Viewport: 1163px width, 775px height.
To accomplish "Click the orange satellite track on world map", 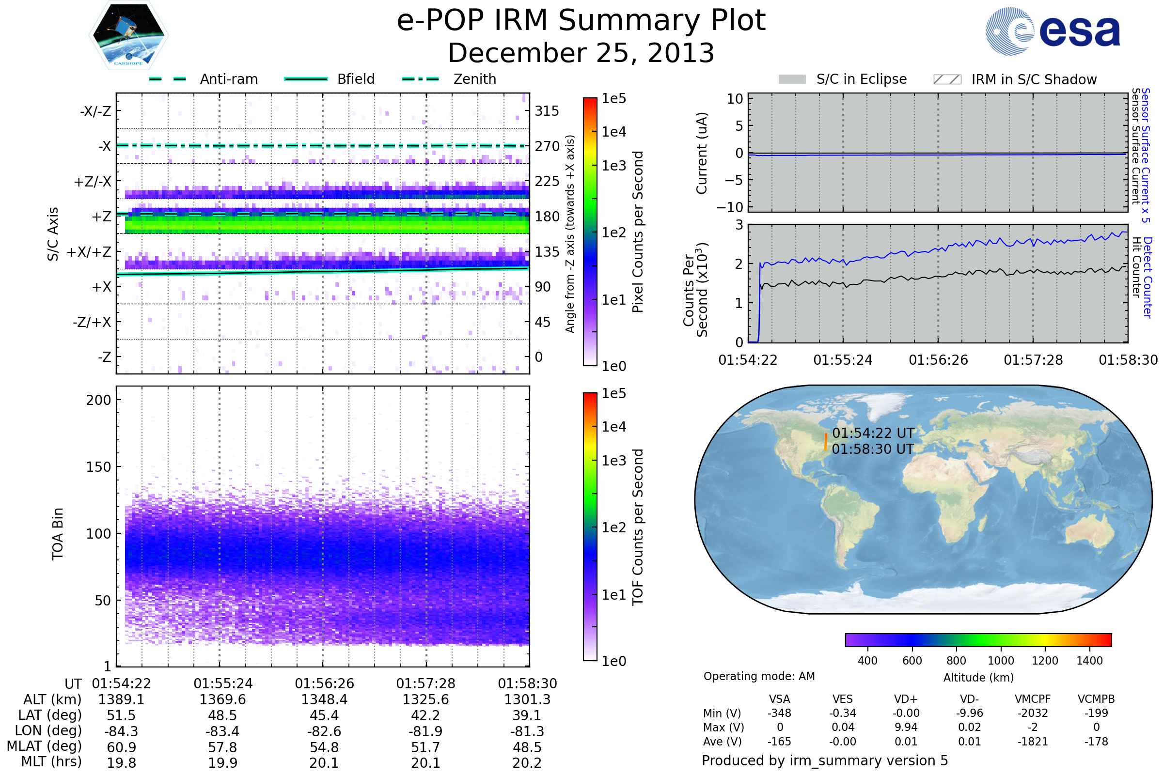I will [x=825, y=442].
